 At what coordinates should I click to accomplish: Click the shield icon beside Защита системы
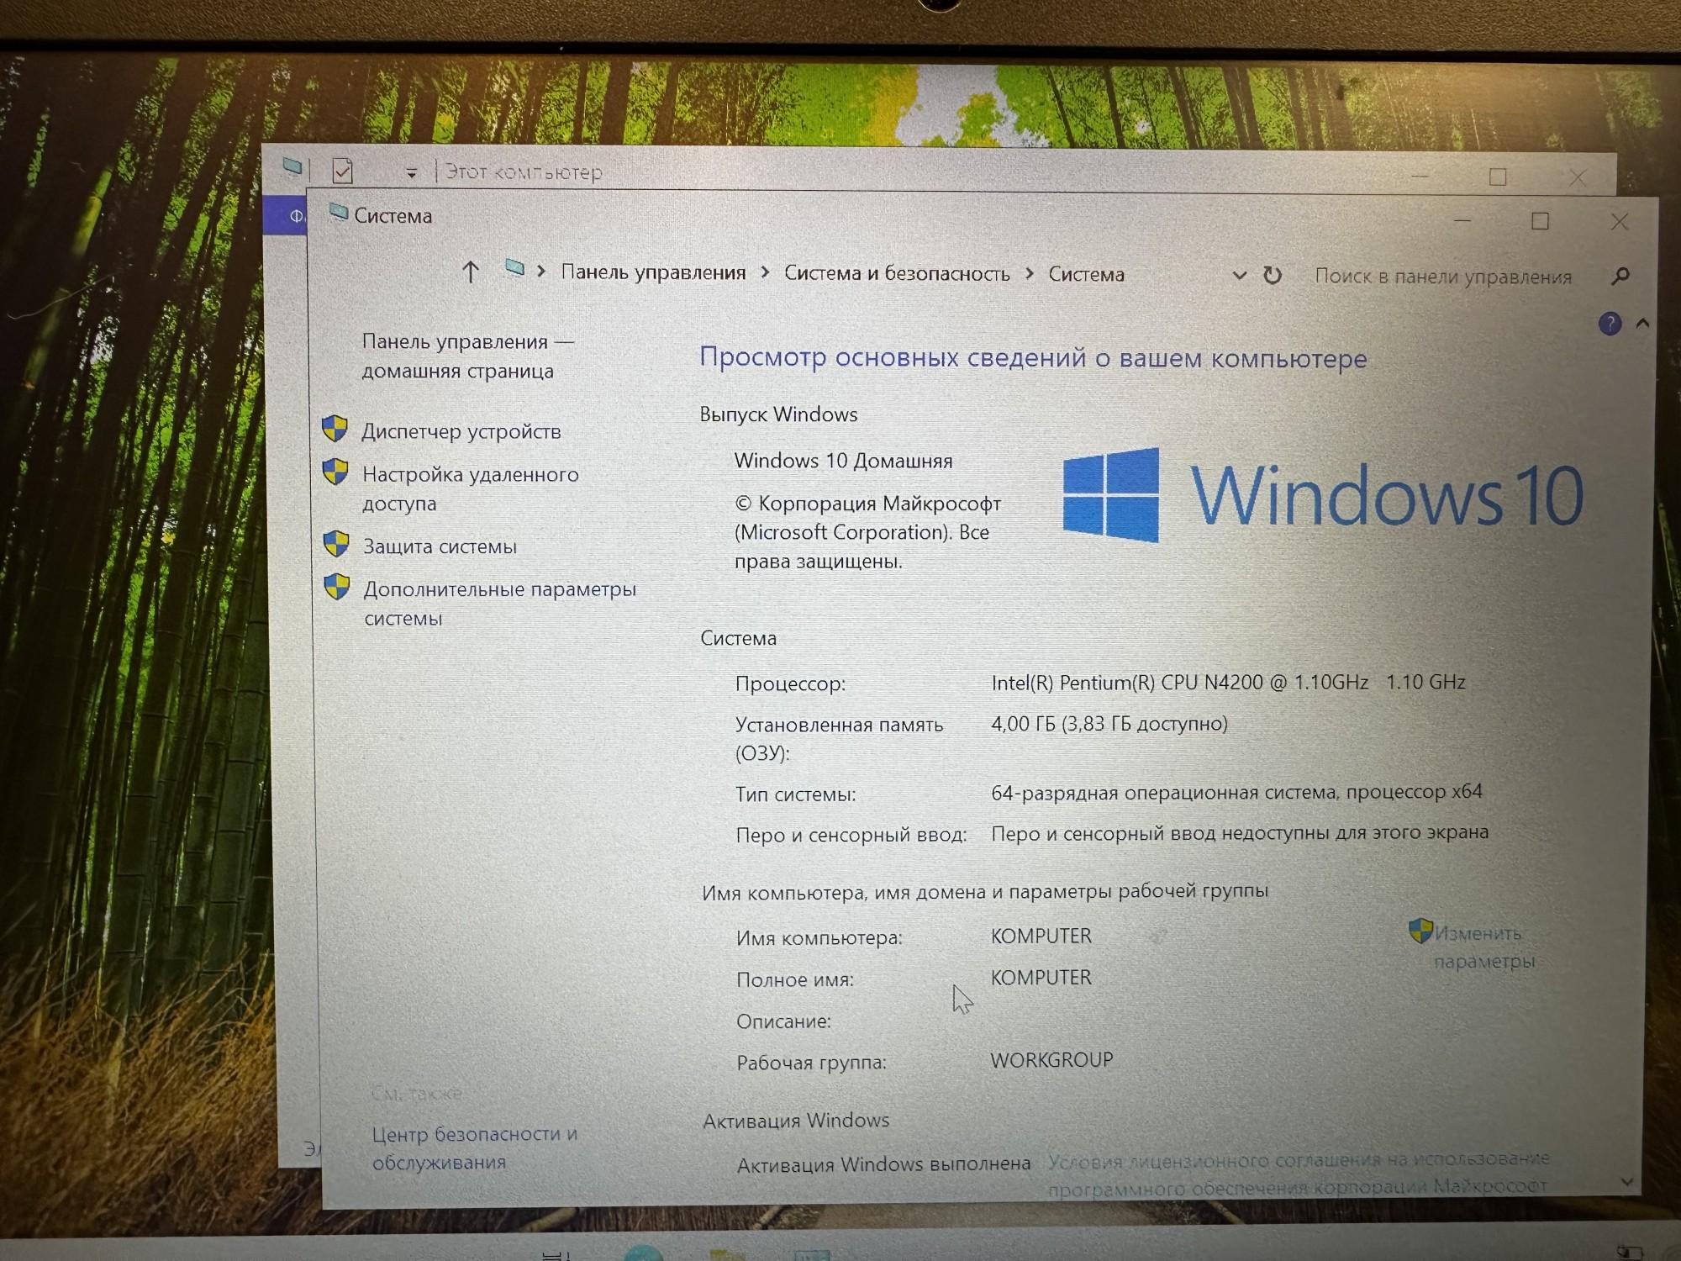337,544
